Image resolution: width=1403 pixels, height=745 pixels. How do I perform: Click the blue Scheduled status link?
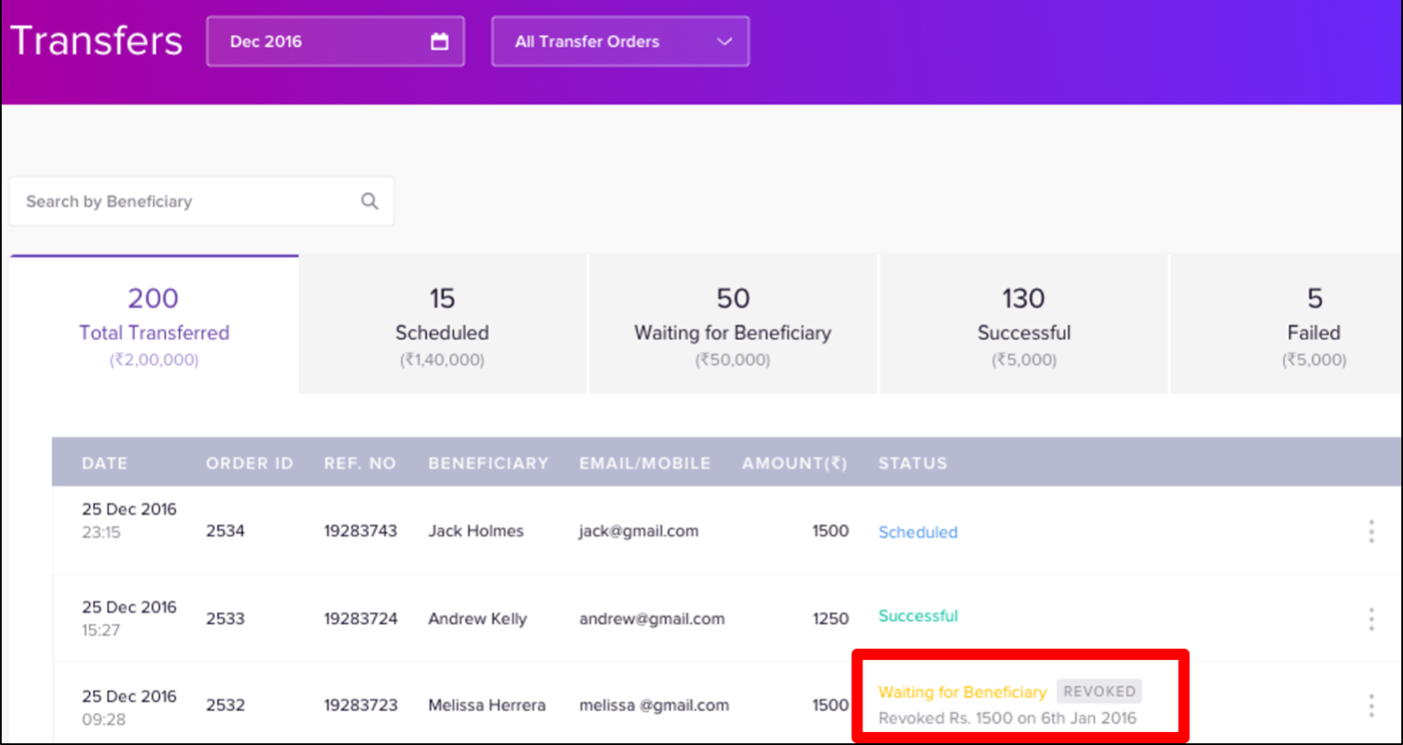click(918, 533)
